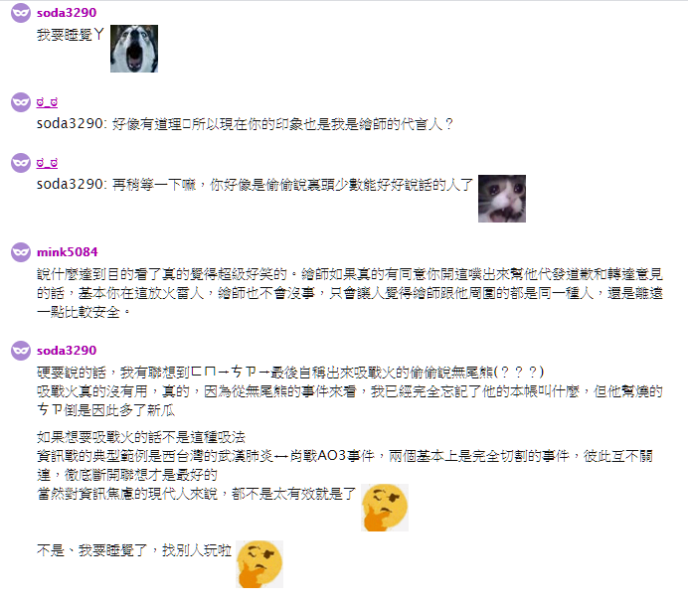Click avatar of second ಠ_ಠ anonymous reply
Screen dimensions: 688x603
tap(21, 163)
